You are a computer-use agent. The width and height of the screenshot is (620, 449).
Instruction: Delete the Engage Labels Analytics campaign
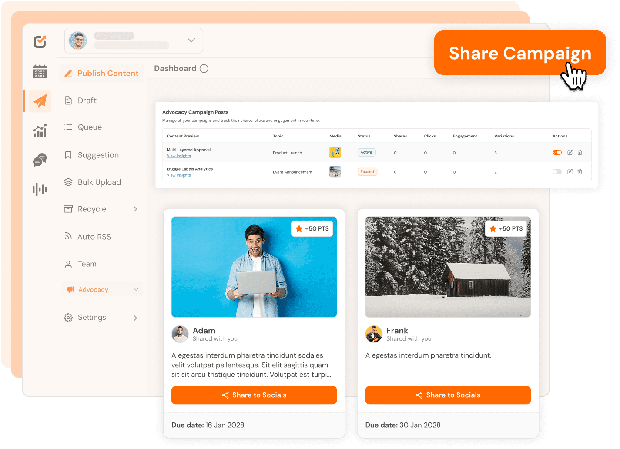(x=580, y=171)
